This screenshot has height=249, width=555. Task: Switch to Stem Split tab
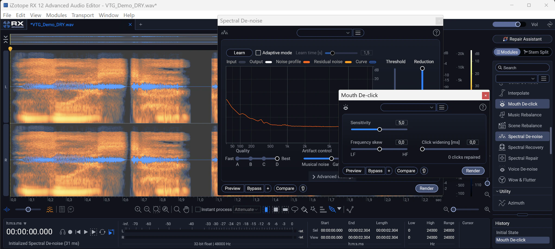(536, 52)
